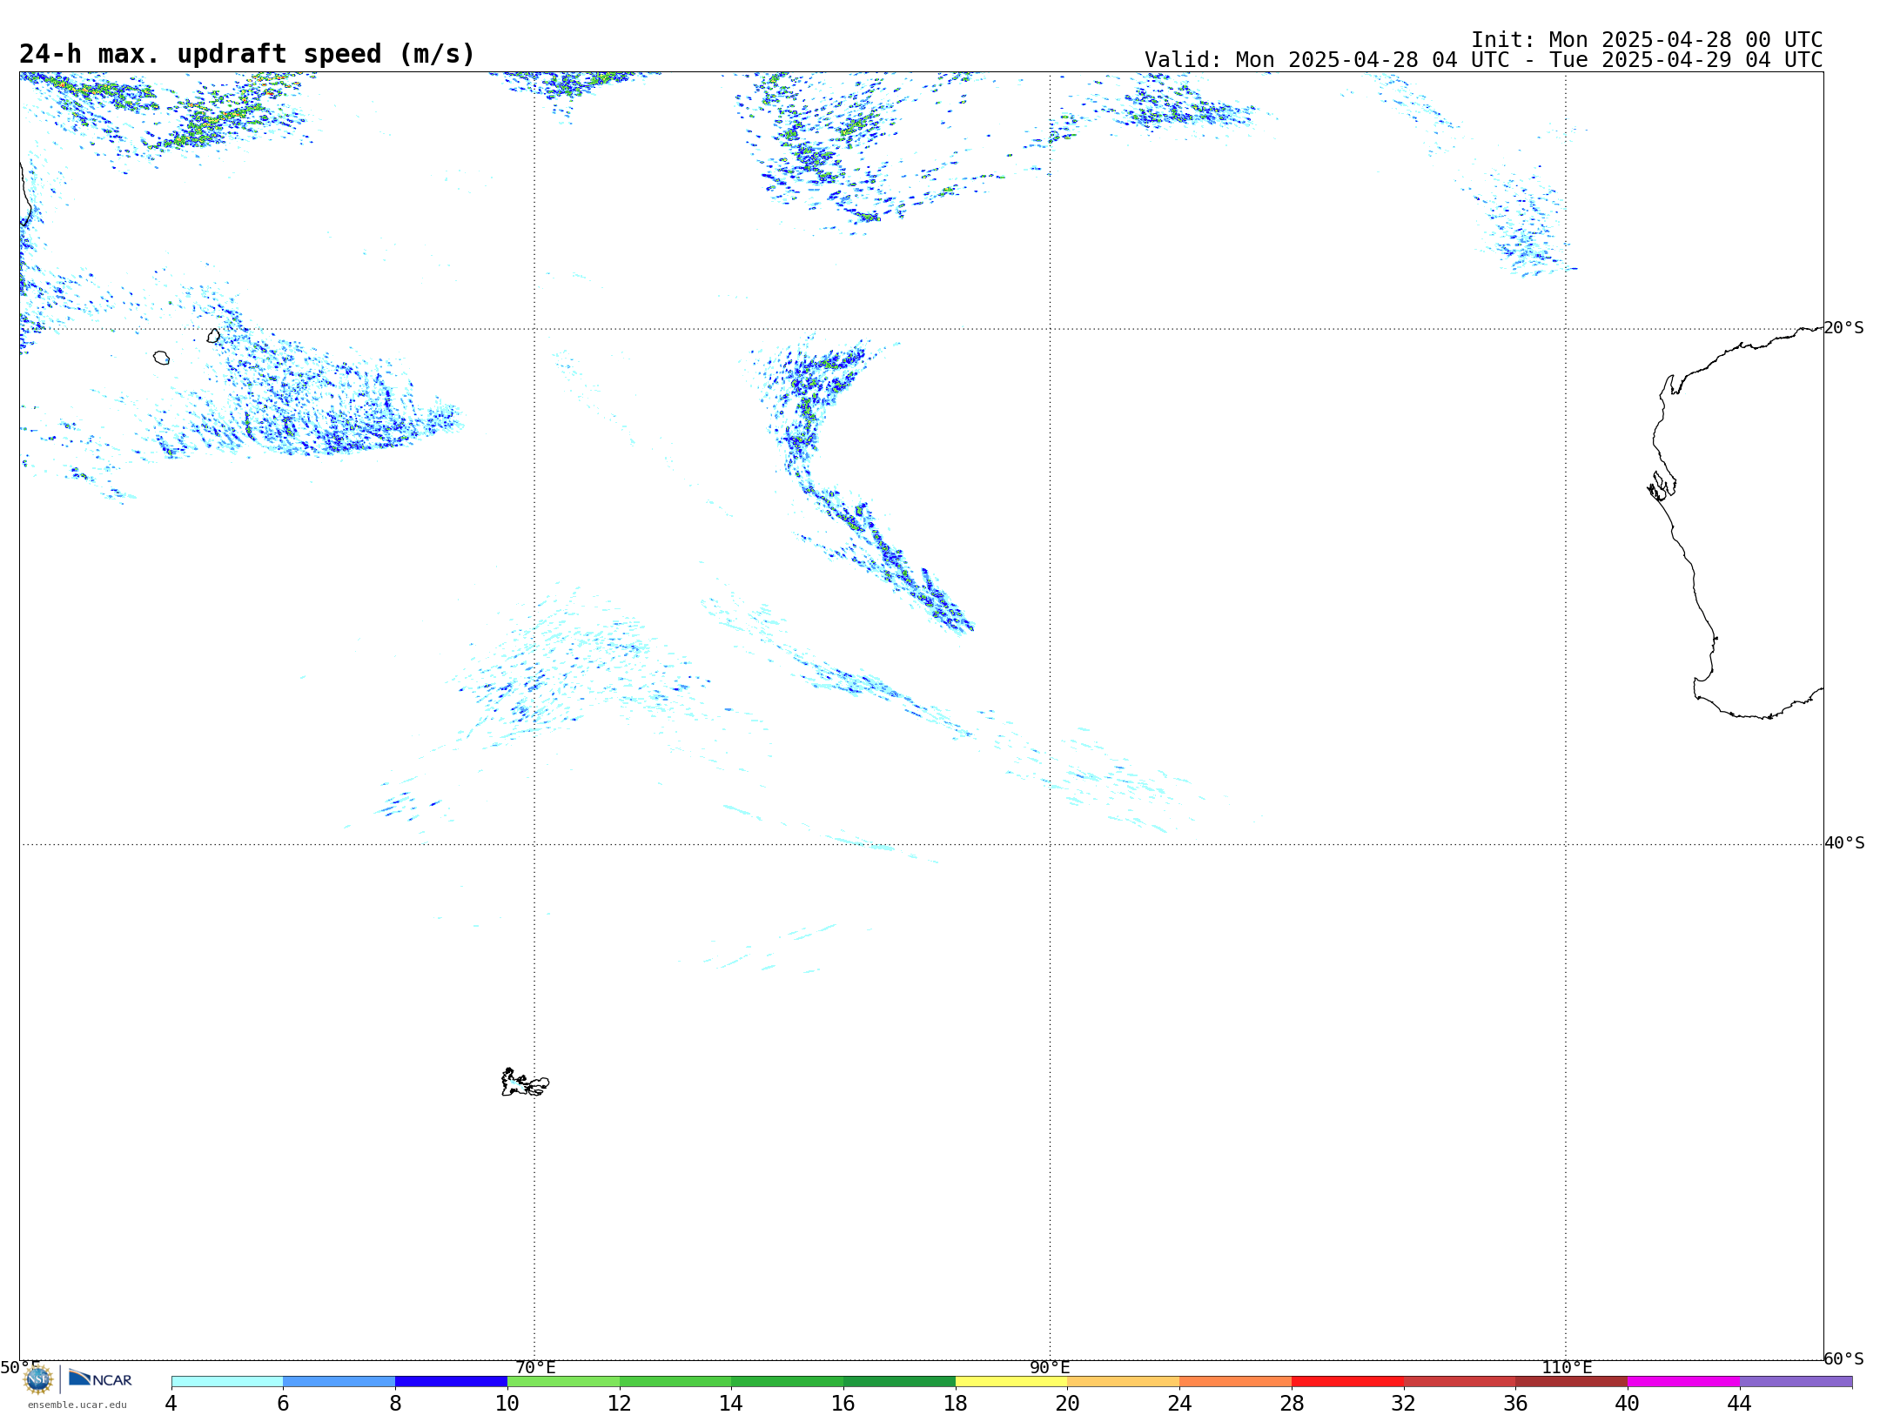This screenshot has width=1880, height=1415.
Task: Click the 110°E longitude label
Action: [x=1567, y=1368]
